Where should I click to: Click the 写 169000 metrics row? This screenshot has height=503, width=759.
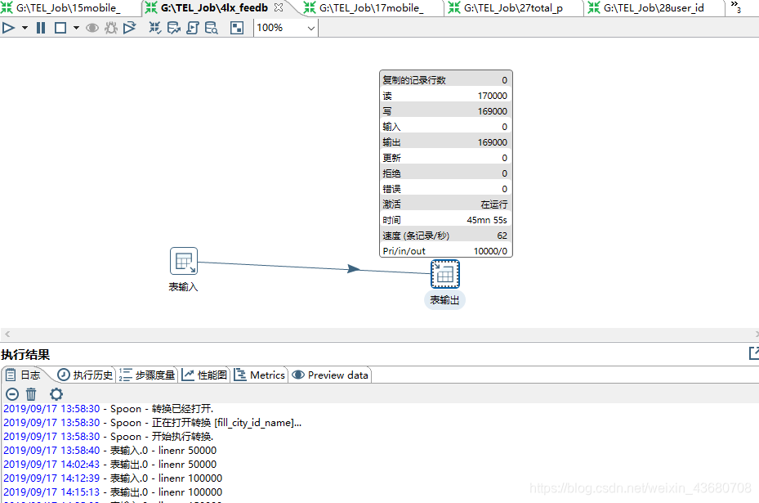coord(445,111)
